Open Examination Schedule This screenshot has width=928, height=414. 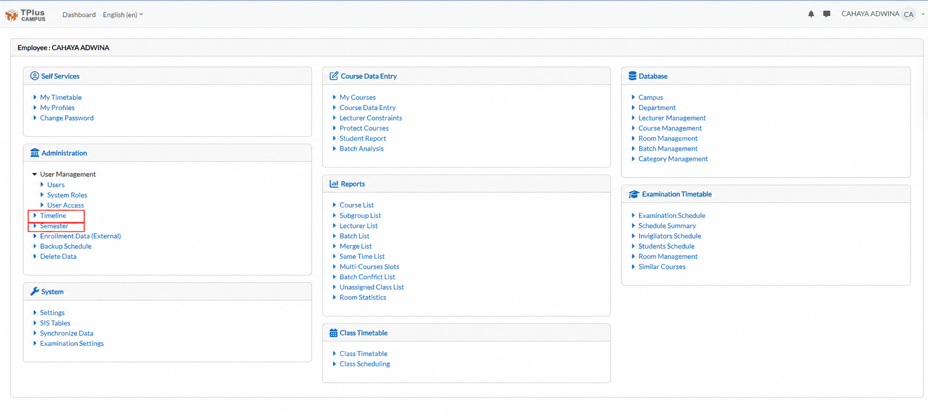click(672, 215)
